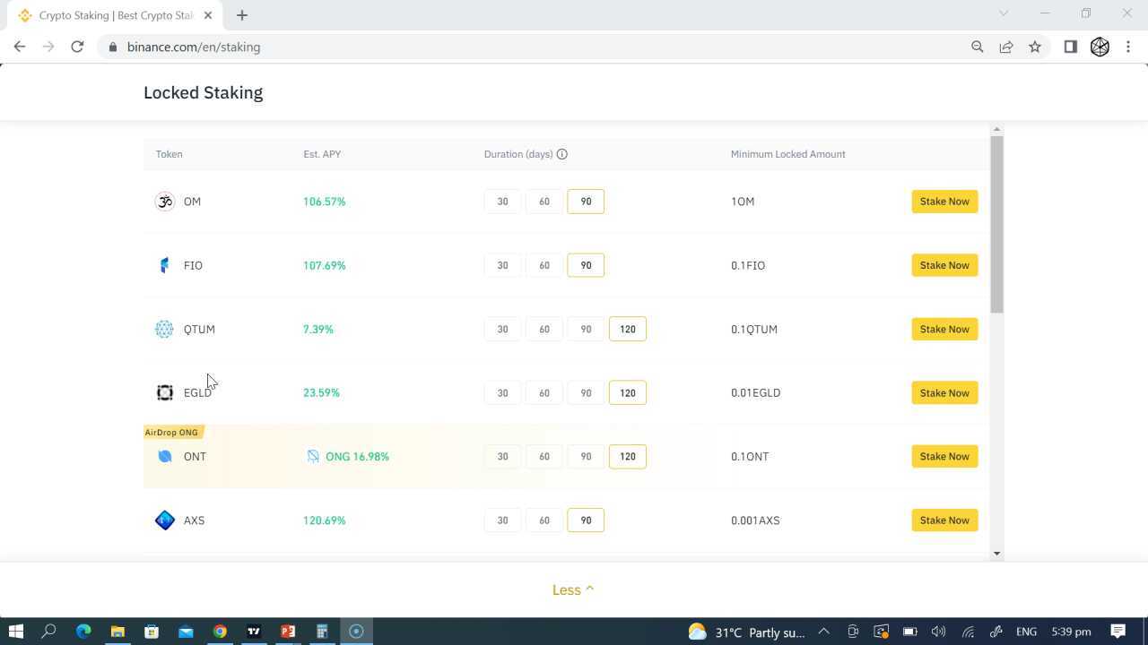Viewport: 1148px width, 645px height.
Task: Go back to the previous page
Action: [x=20, y=47]
